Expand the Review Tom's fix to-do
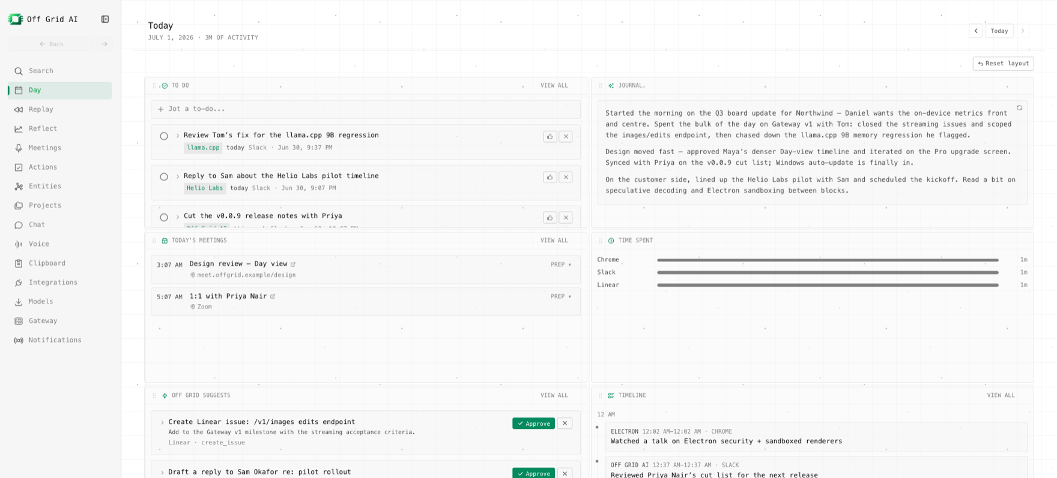This screenshot has width=1057, height=478. tap(178, 136)
